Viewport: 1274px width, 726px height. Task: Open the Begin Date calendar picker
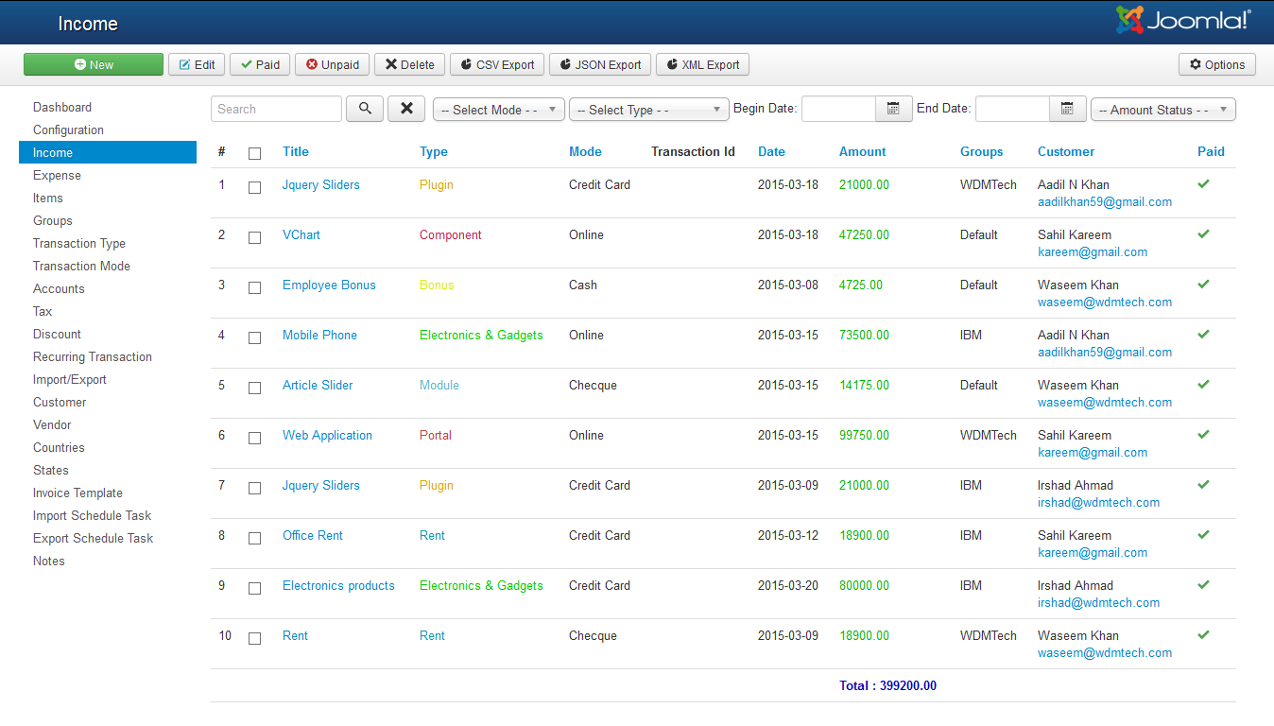click(x=893, y=109)
